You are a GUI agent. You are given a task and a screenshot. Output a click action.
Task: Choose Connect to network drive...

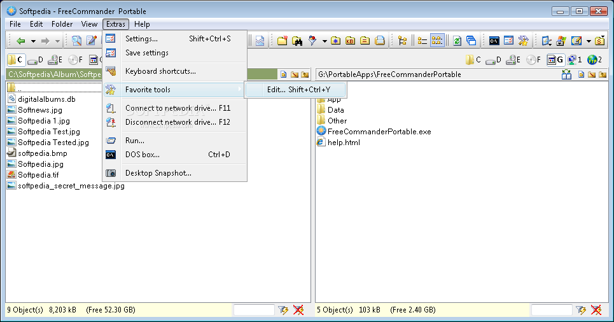[175, 108]
